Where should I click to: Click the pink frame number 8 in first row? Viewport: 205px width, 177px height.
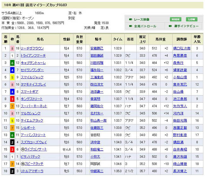12,49
